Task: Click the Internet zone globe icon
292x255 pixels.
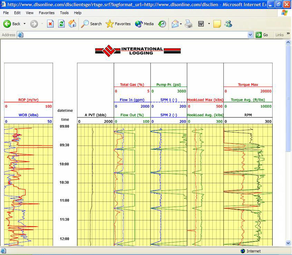Action: tap(243, 251)
